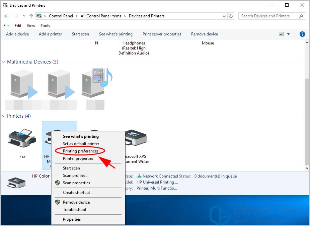
Task: Select the Microsoft XPS Document Writer icon
Action: [x=136, y=138]
